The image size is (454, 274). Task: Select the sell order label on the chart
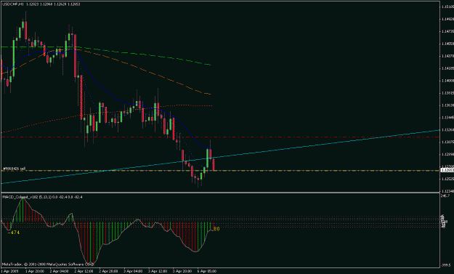coord(14,169)
